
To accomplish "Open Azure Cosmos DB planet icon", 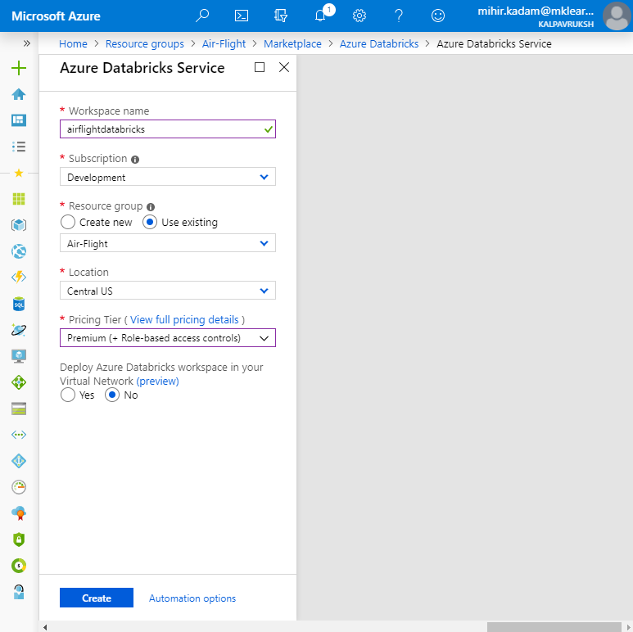I will 19,330.
